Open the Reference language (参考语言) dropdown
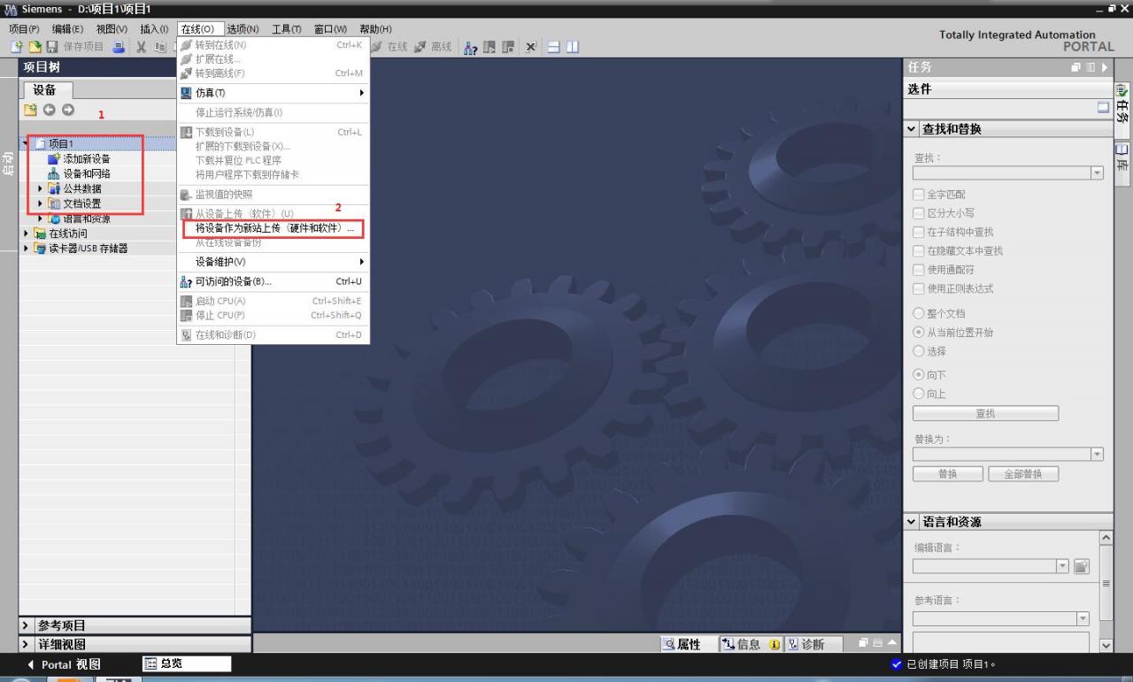 coord(1083,618)
